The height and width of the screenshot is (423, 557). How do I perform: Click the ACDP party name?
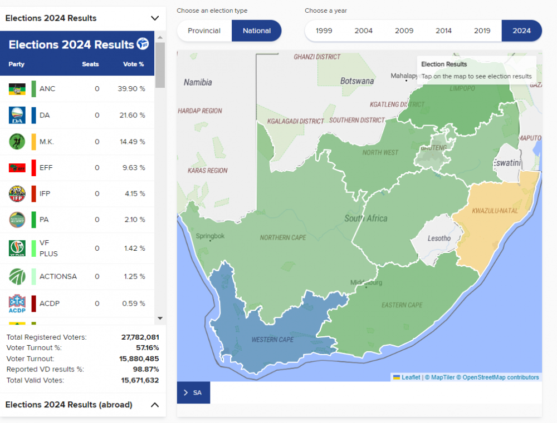[x=50, y=303]
